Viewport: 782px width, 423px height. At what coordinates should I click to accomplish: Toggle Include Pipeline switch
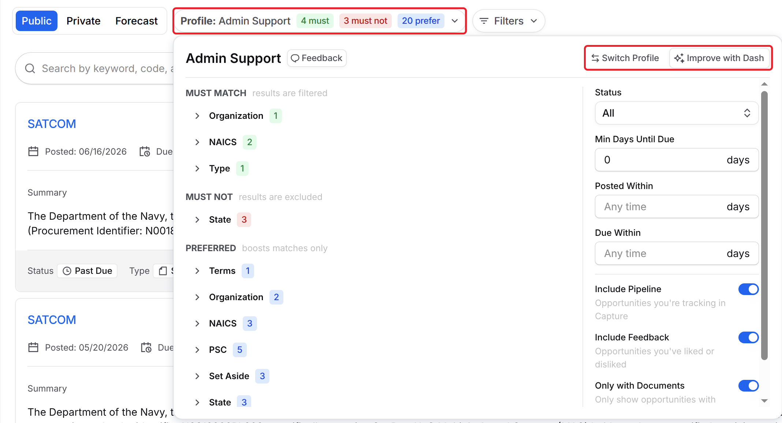[748, 289]
